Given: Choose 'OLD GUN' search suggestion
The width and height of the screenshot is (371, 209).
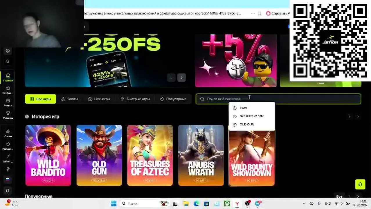Looking at the screenshot, I should (252, 125).
